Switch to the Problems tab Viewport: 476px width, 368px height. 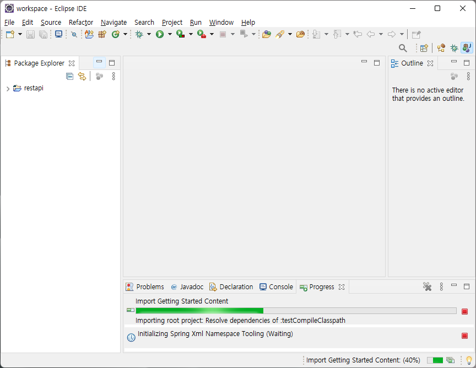point(145,287)
